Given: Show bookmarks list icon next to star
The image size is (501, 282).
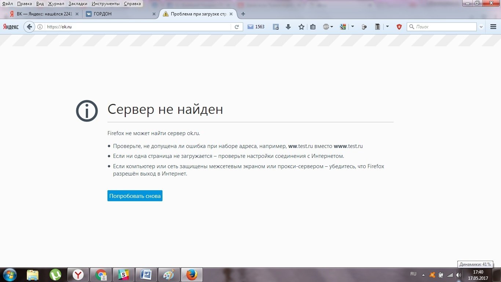Looking at the screenshot, I should tap(313, 27).
